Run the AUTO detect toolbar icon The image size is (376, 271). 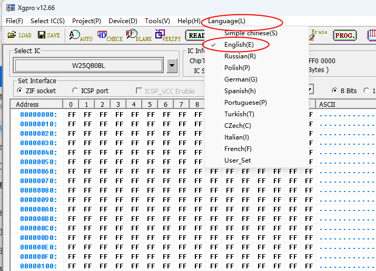click(81, 36)
